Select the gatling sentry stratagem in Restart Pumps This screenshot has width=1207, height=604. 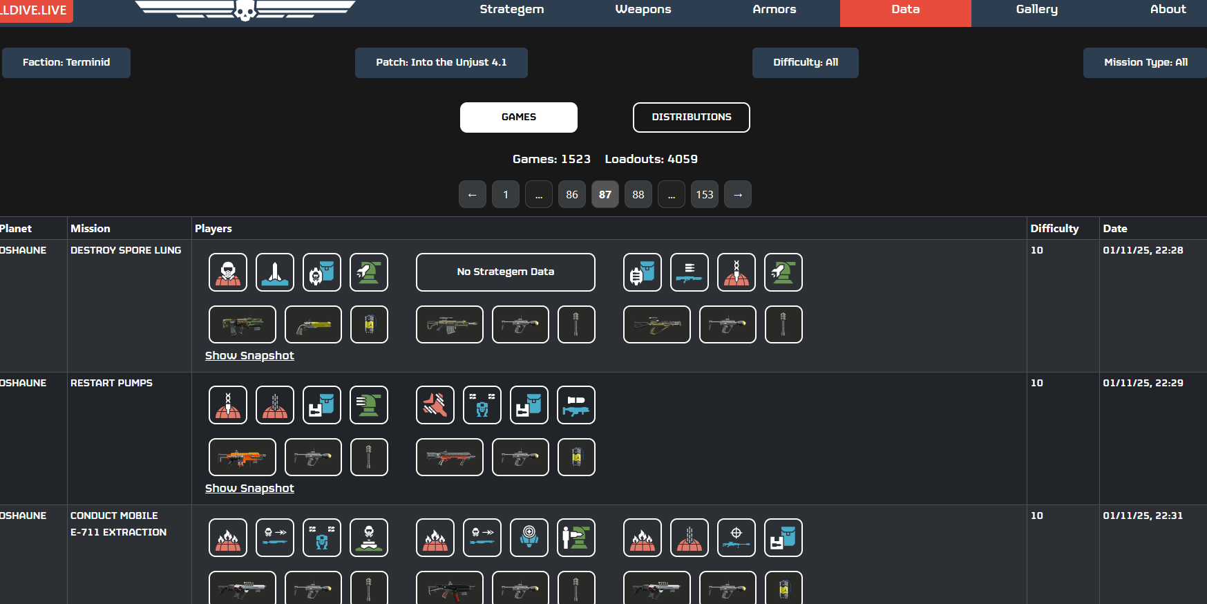369,405
